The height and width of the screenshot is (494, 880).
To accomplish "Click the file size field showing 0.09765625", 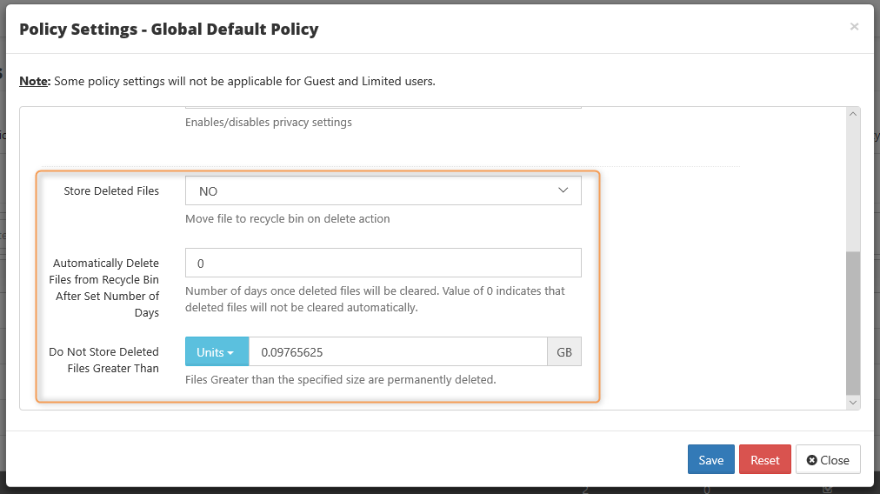I will point(398,352).
